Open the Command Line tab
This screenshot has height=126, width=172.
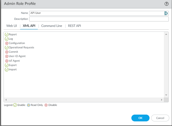[51, 26]
